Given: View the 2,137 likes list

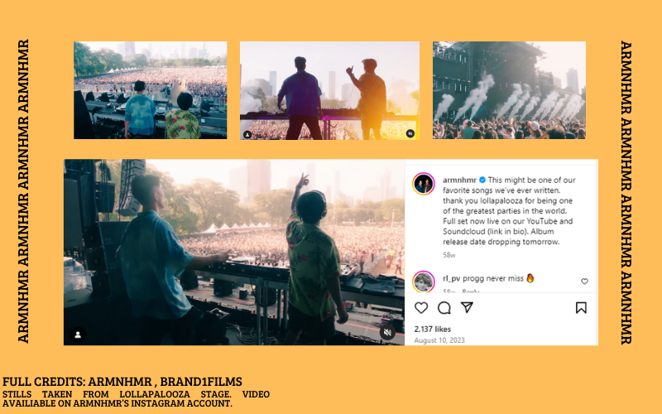Looking at the screenshot, I should click(x=432, y=329).
